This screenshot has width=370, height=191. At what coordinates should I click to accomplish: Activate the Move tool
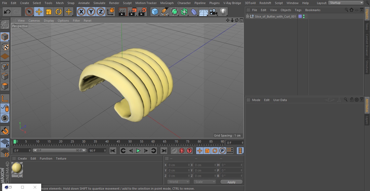click(x=39, y=12)
